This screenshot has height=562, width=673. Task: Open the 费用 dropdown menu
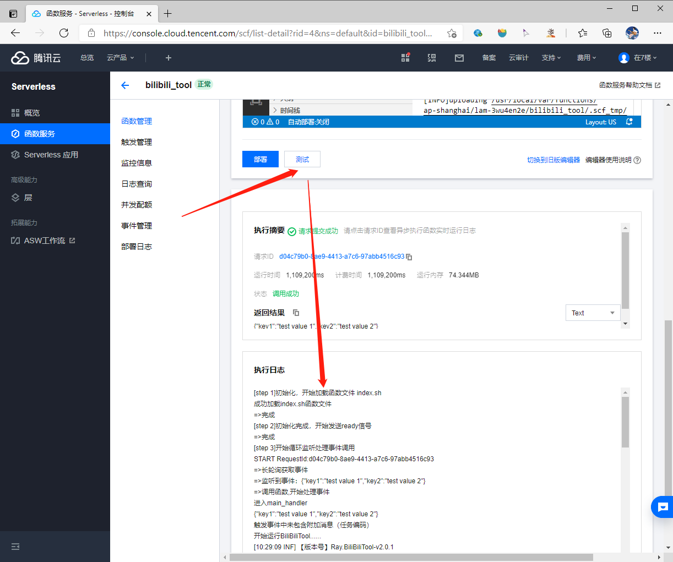[x=586, y=58]
